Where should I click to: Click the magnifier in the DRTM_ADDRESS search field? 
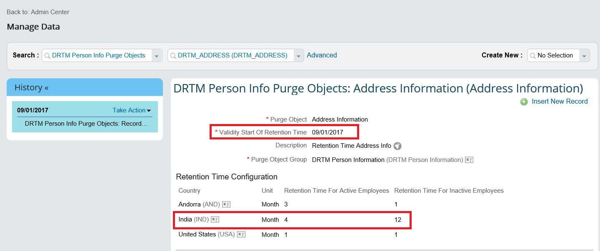pyautogui.click(x=173, y=55)
